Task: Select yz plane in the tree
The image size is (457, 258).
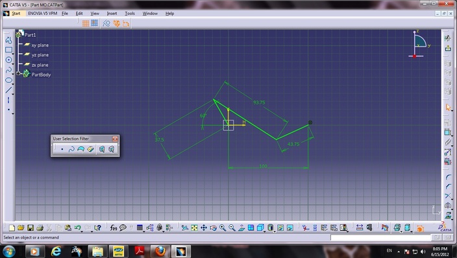Action: 40,55
